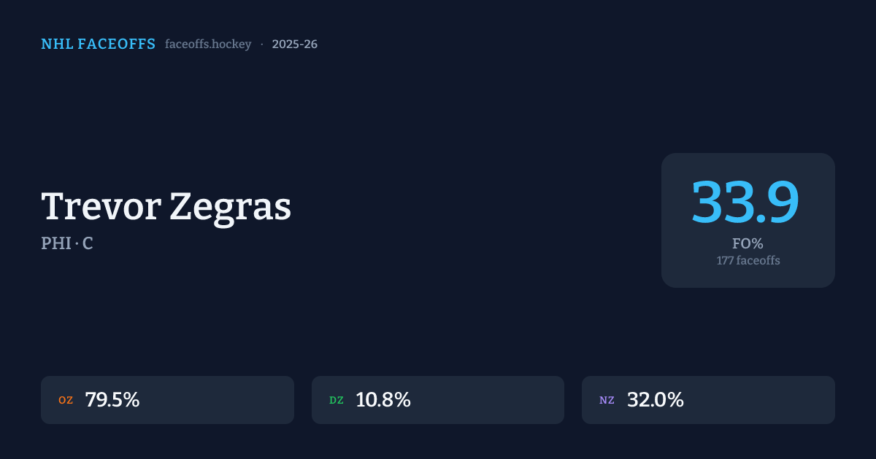Click the NHL FACEOFFS header title
This screenshot has height=459, width=876.
point(98,44)
